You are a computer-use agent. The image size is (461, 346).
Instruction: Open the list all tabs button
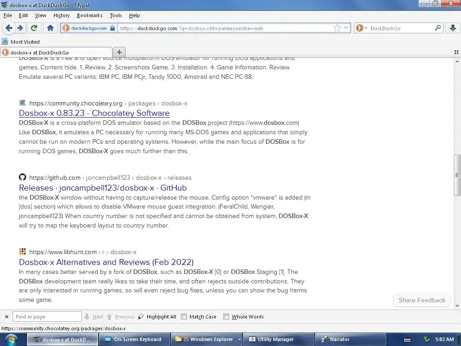456,52
